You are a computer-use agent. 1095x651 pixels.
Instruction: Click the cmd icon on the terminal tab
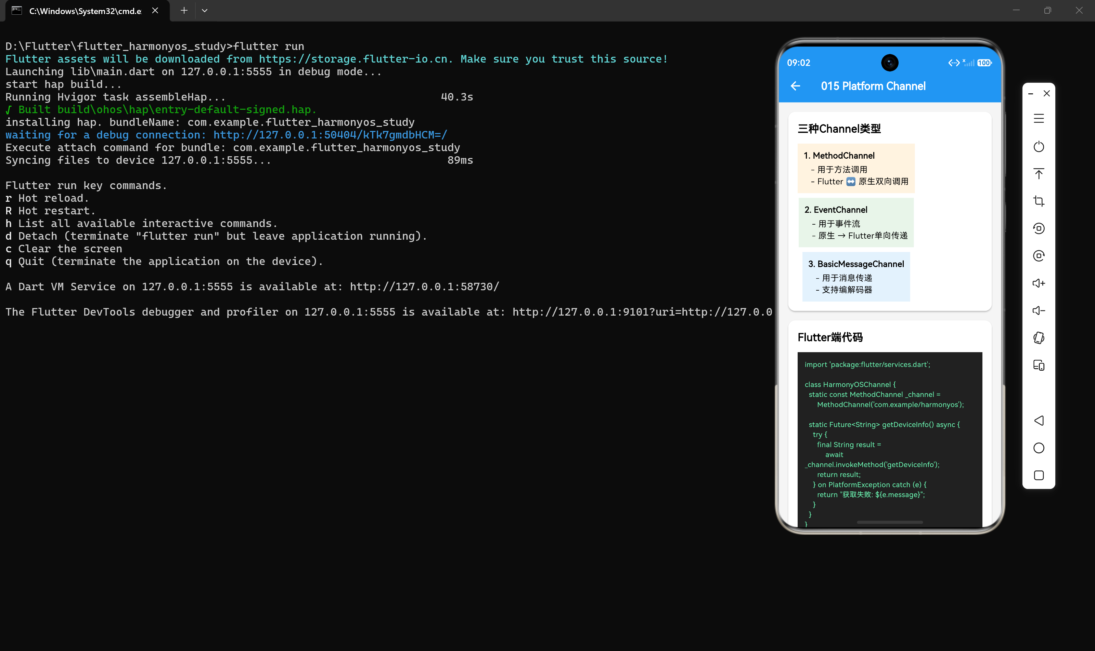tap(17, 11)
